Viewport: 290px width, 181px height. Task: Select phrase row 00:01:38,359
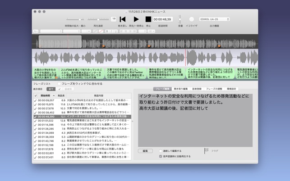click(x=83, y=137)
